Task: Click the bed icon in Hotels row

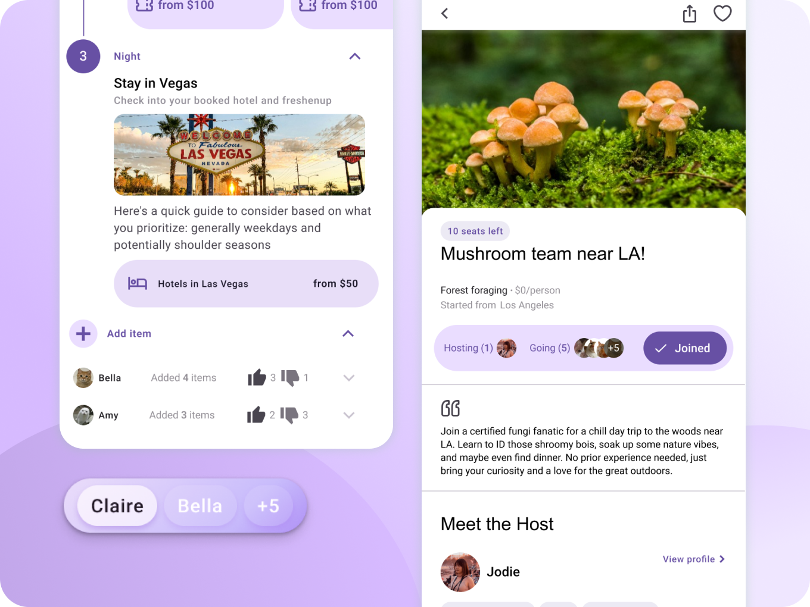Action: (138, 283)
